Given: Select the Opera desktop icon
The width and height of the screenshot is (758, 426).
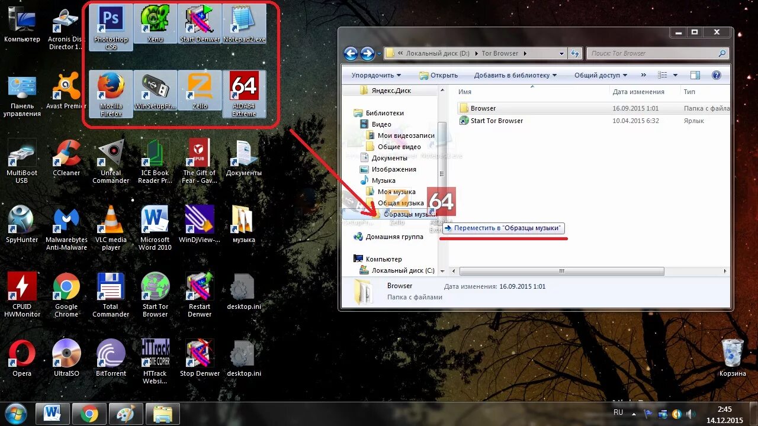Looking at the screenshot, I should (x=22, y=358).
